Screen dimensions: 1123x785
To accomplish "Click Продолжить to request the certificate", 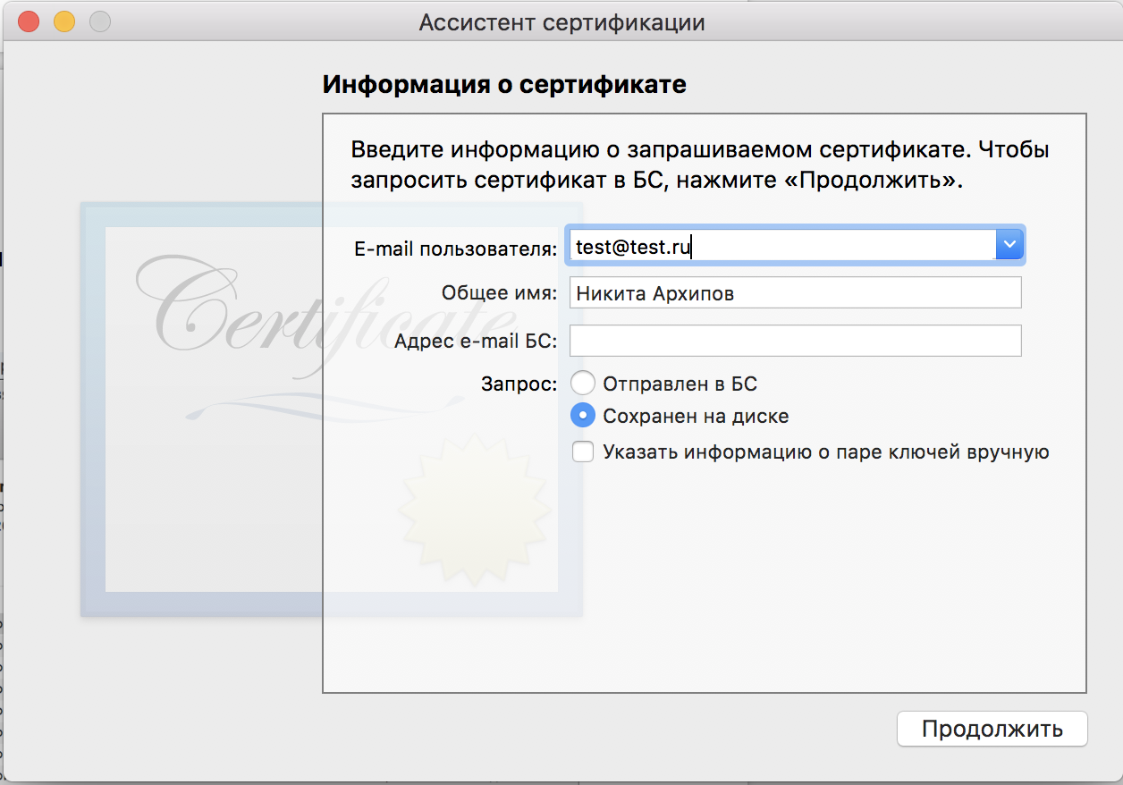I will click(992, 729).
